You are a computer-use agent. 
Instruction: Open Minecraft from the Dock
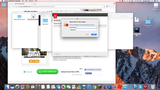[99, 87]
